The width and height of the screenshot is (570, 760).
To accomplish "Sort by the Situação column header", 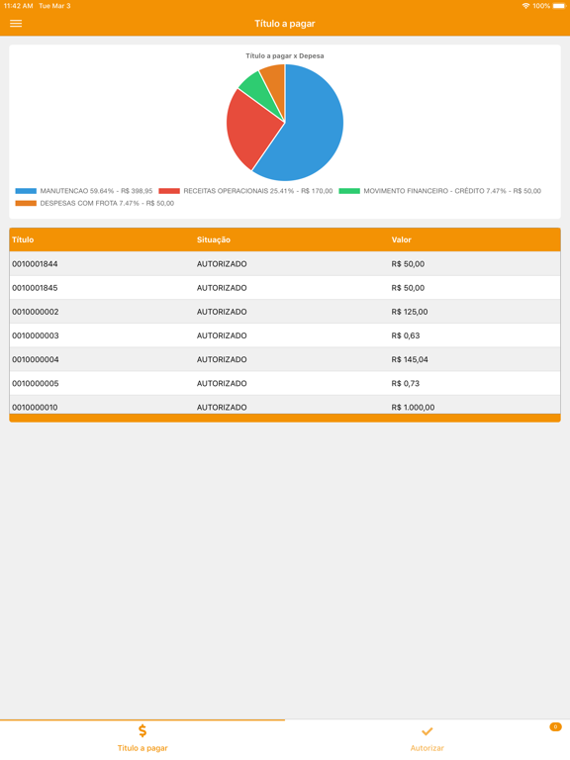I will coord(214,239).
